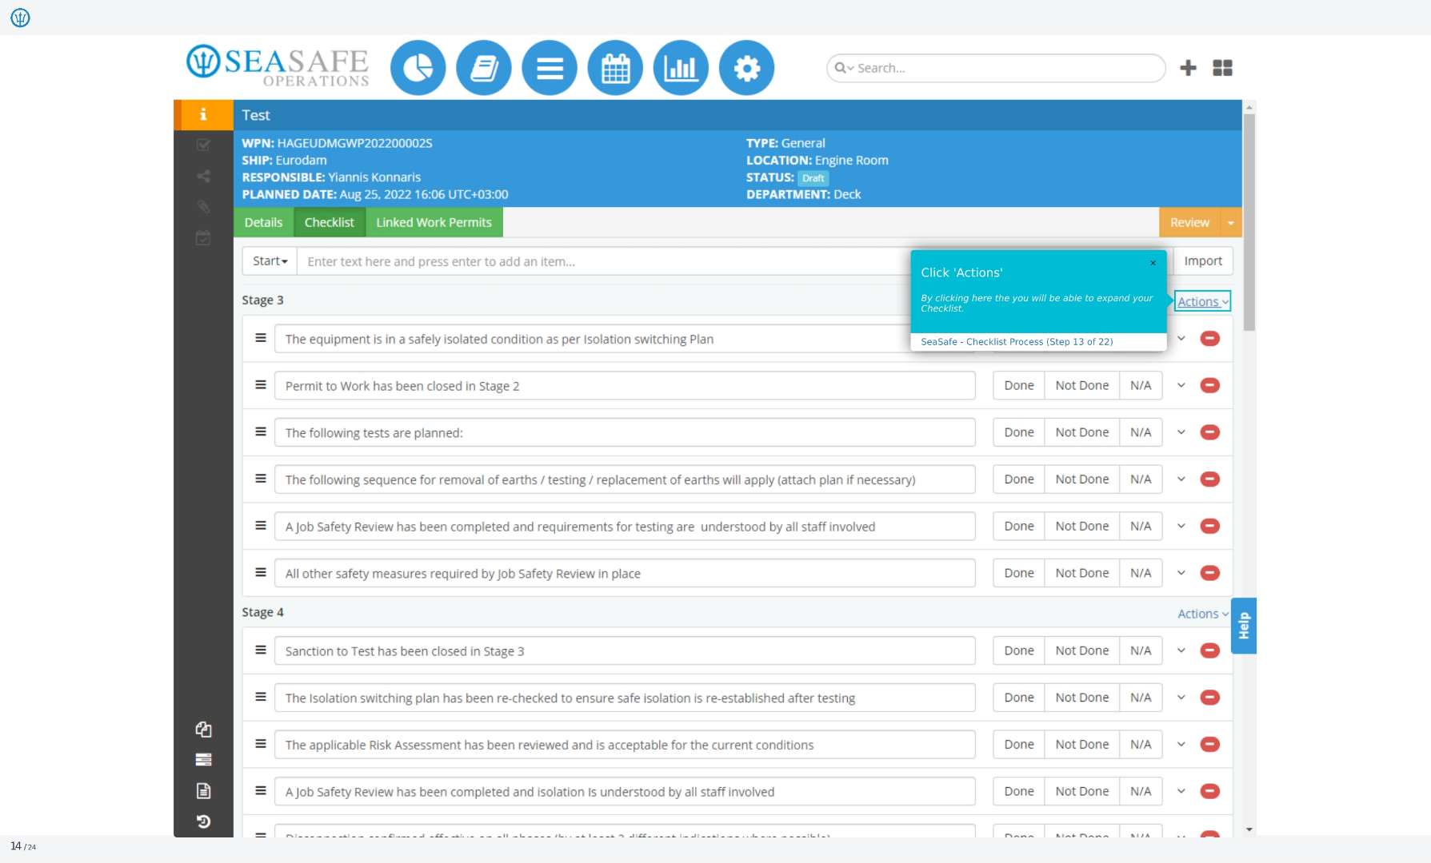Open the calendar-check sidebar icon
This screenshot has height=863, width=1431.
point(203,237)
